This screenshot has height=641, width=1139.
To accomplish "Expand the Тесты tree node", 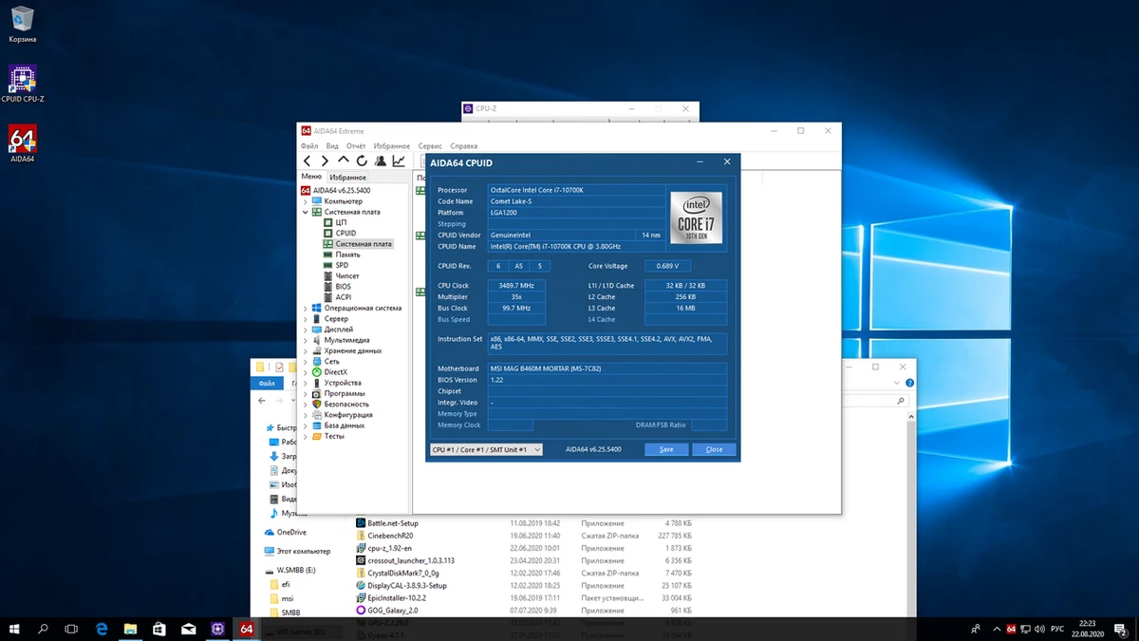I will [306, 436].
